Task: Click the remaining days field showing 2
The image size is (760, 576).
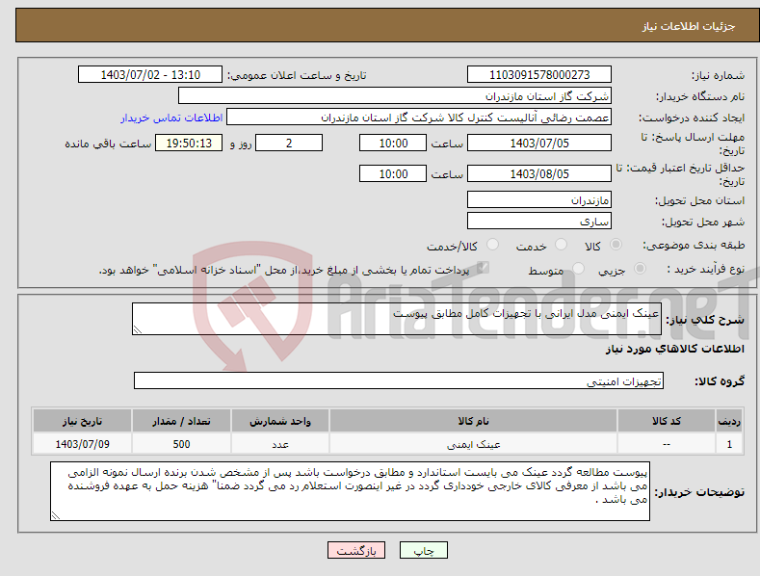Action: click(x=289, y=143)
